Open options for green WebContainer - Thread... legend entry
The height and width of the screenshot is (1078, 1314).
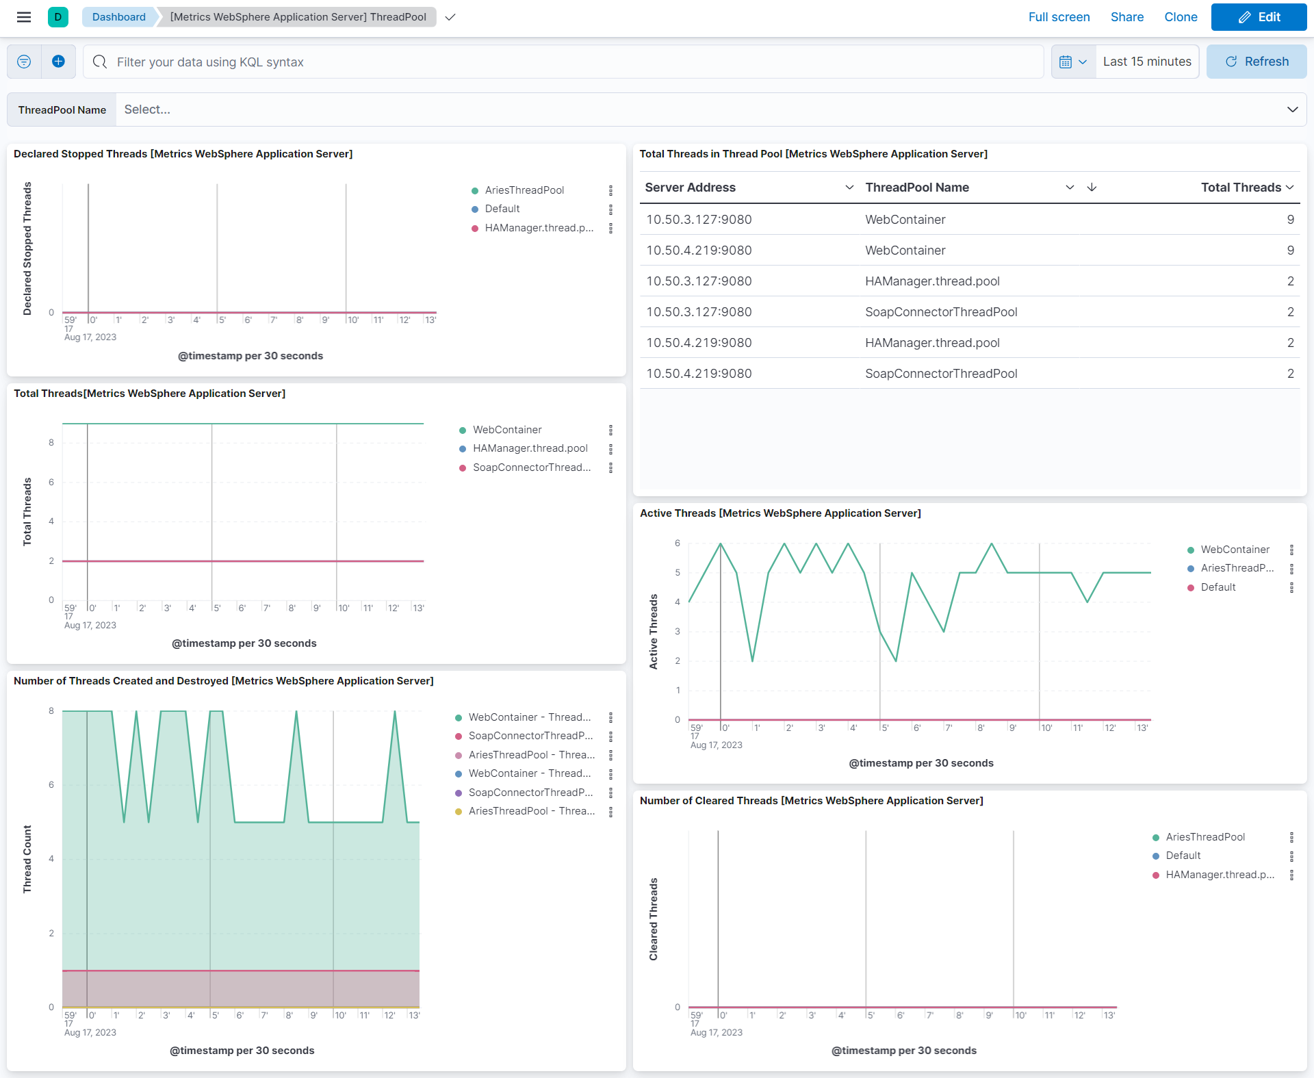point(611,717)
